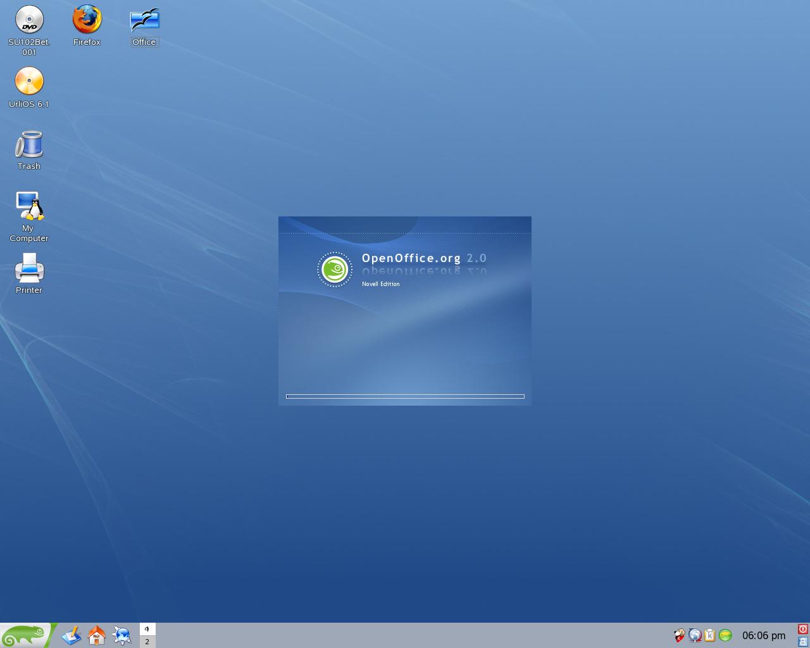Switch to virtual desktop 2 in pager
Viewport: 810px width, 648px height.
pos(147,642)
